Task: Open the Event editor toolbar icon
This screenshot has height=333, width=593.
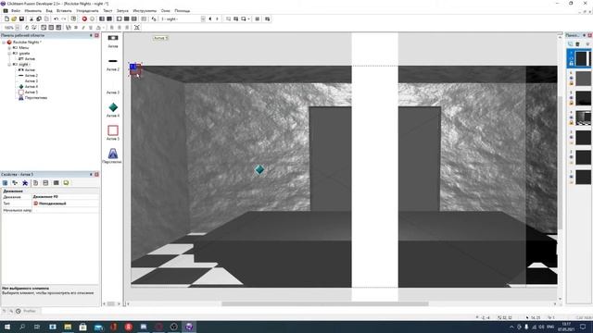Action: (126, 18)
